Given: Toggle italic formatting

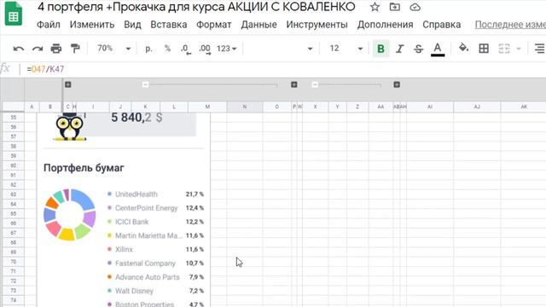Looking at the screenshot, I should (x=399, y=49).
